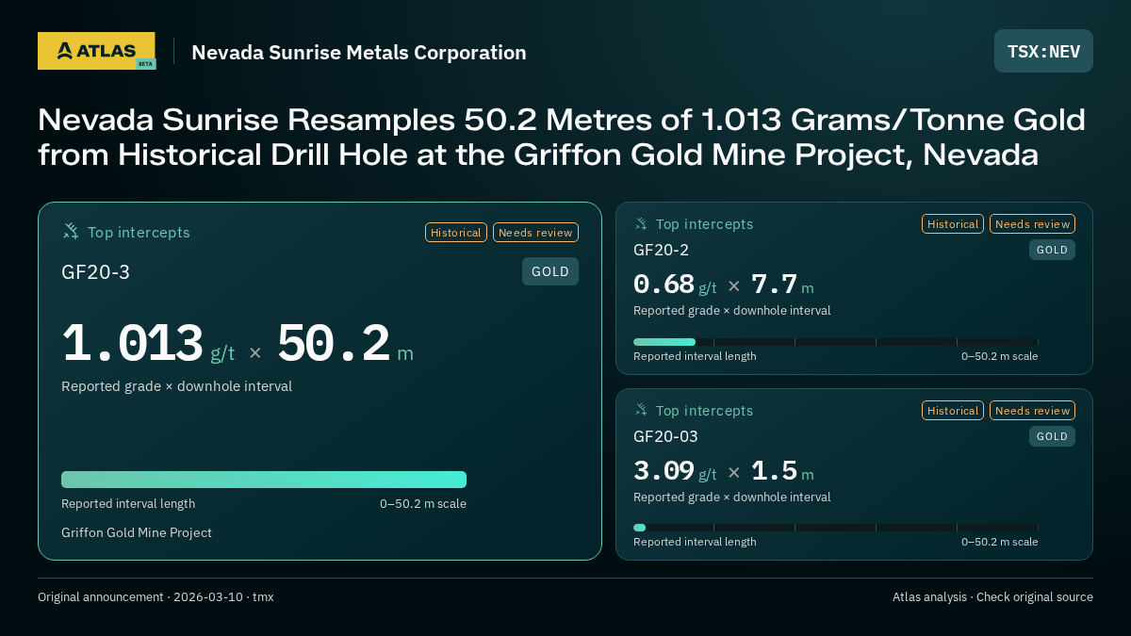Click Historical tag on GF20-3 card
Screen dimensions: 1131x636
(456, 232)
